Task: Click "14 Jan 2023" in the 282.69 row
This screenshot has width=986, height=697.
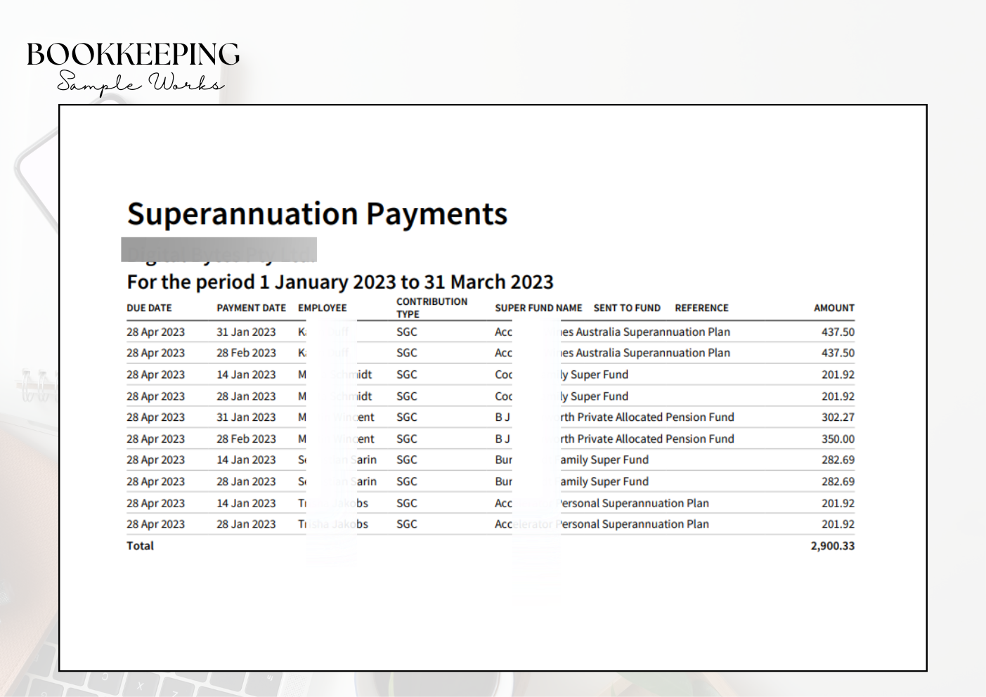Action: (246, 460)
